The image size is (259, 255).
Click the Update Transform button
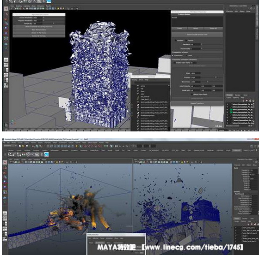click(x=197, y=103)
